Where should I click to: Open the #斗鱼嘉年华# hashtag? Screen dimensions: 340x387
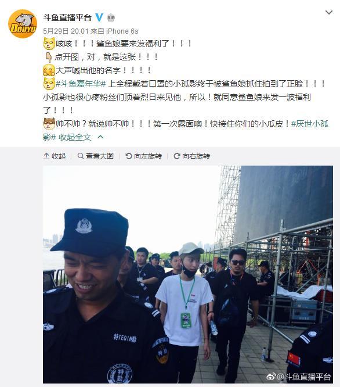coord(81,84)
